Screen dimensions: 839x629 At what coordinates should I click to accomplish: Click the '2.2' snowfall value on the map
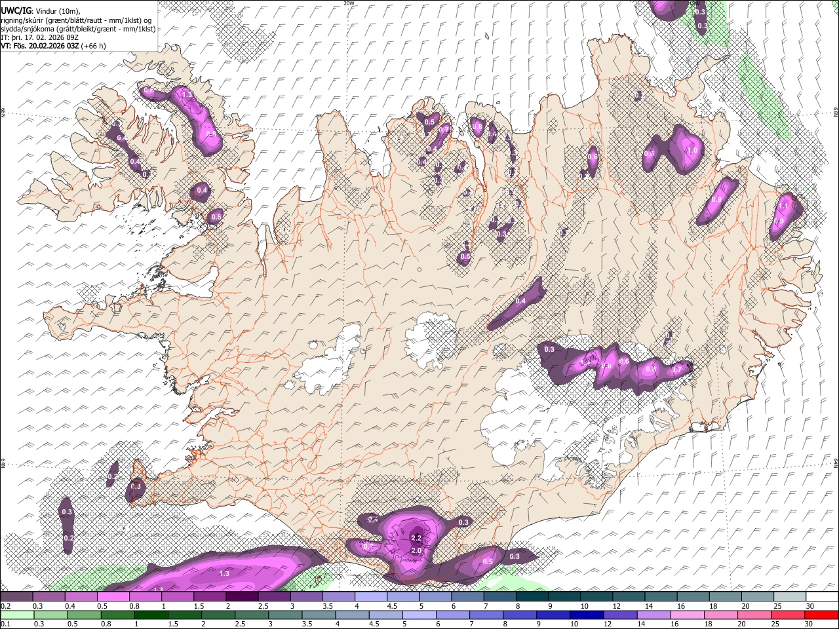pos(416,538)
